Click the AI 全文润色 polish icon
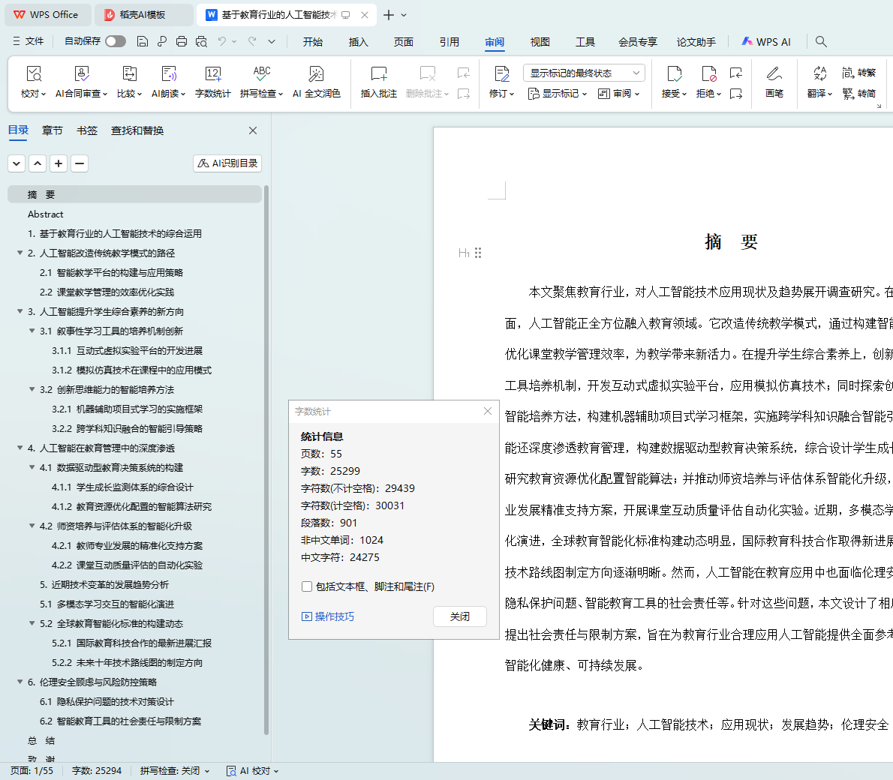Viewport: 893px width, 780px height. 316,74
